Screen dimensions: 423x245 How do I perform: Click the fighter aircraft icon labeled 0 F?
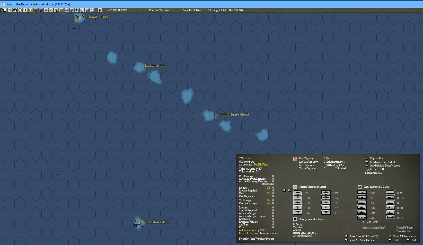point(298,193)
